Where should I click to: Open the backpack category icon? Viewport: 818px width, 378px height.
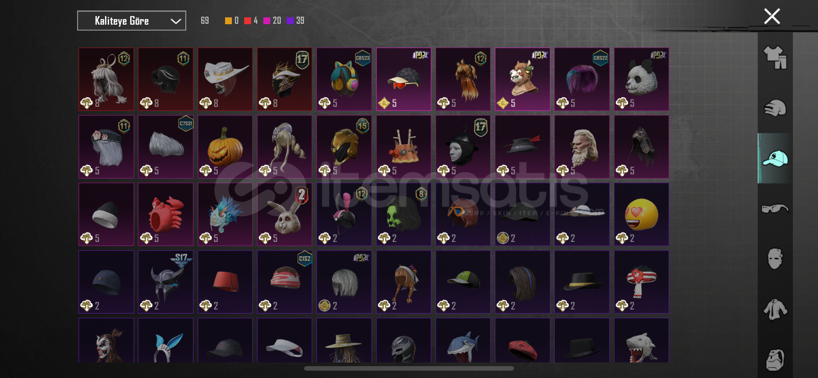(x=775, y=360)
